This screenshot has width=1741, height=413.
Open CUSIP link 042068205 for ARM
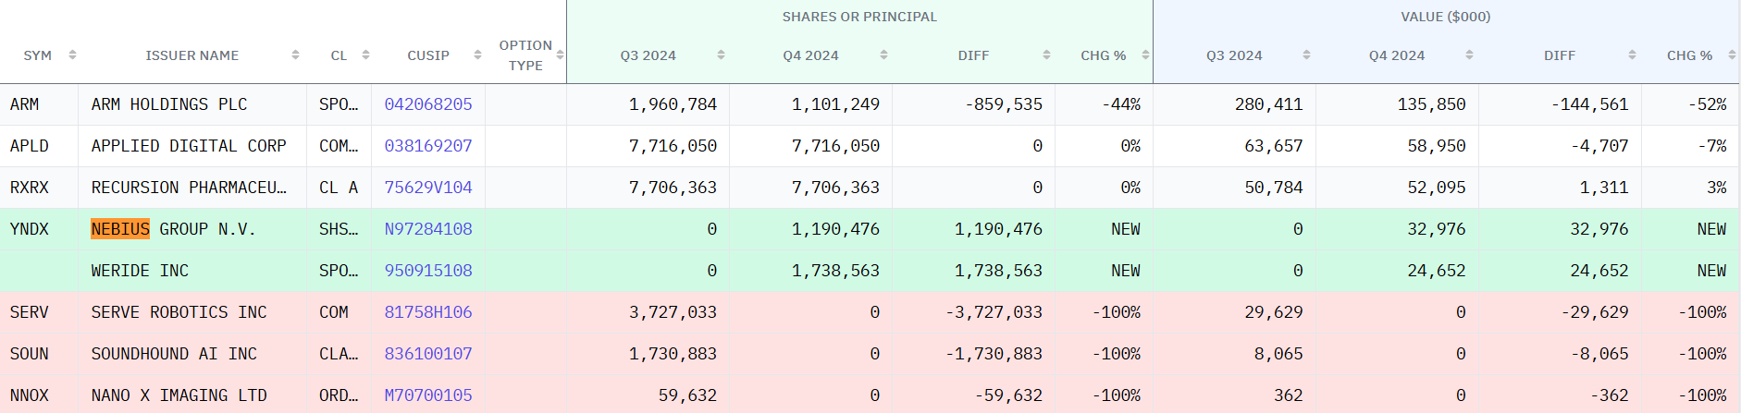coord(428,104)
